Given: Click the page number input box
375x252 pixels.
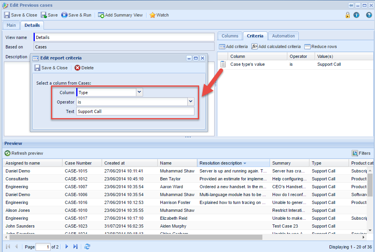Looking at the screenshot, I should 43,247.
